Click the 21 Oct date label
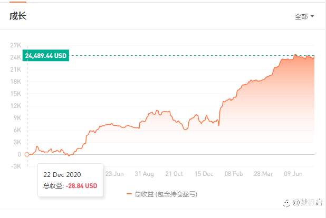 174,174
